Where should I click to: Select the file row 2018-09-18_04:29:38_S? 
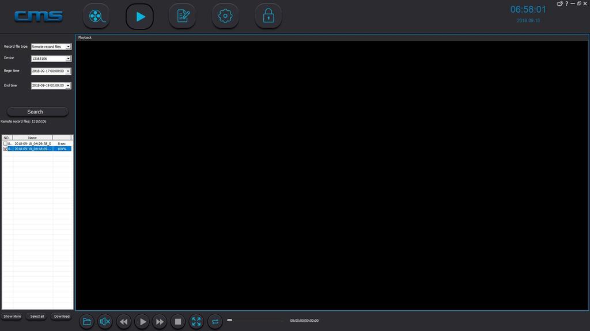tap(37, 144)
